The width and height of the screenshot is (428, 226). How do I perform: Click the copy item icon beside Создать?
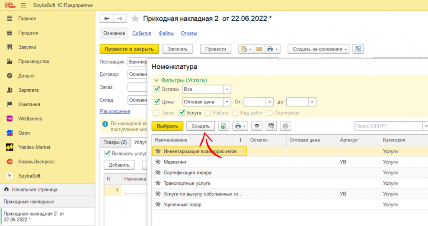pos(224,126)
